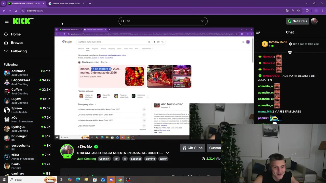Collapse the chat panel with the arrow icon

[258, 32]
